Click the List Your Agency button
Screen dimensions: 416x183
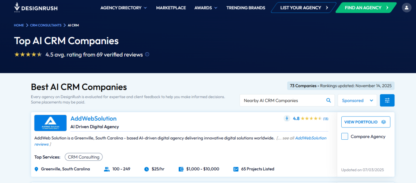304,8
